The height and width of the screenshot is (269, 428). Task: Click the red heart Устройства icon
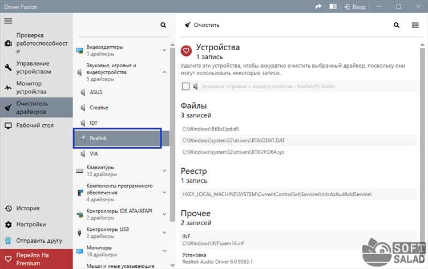(x=186, y=51)
